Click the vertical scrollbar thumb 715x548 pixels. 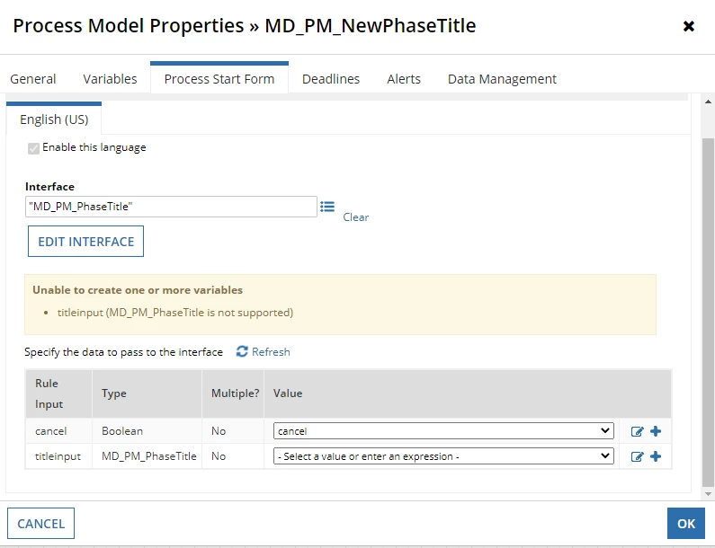point(708,312)
